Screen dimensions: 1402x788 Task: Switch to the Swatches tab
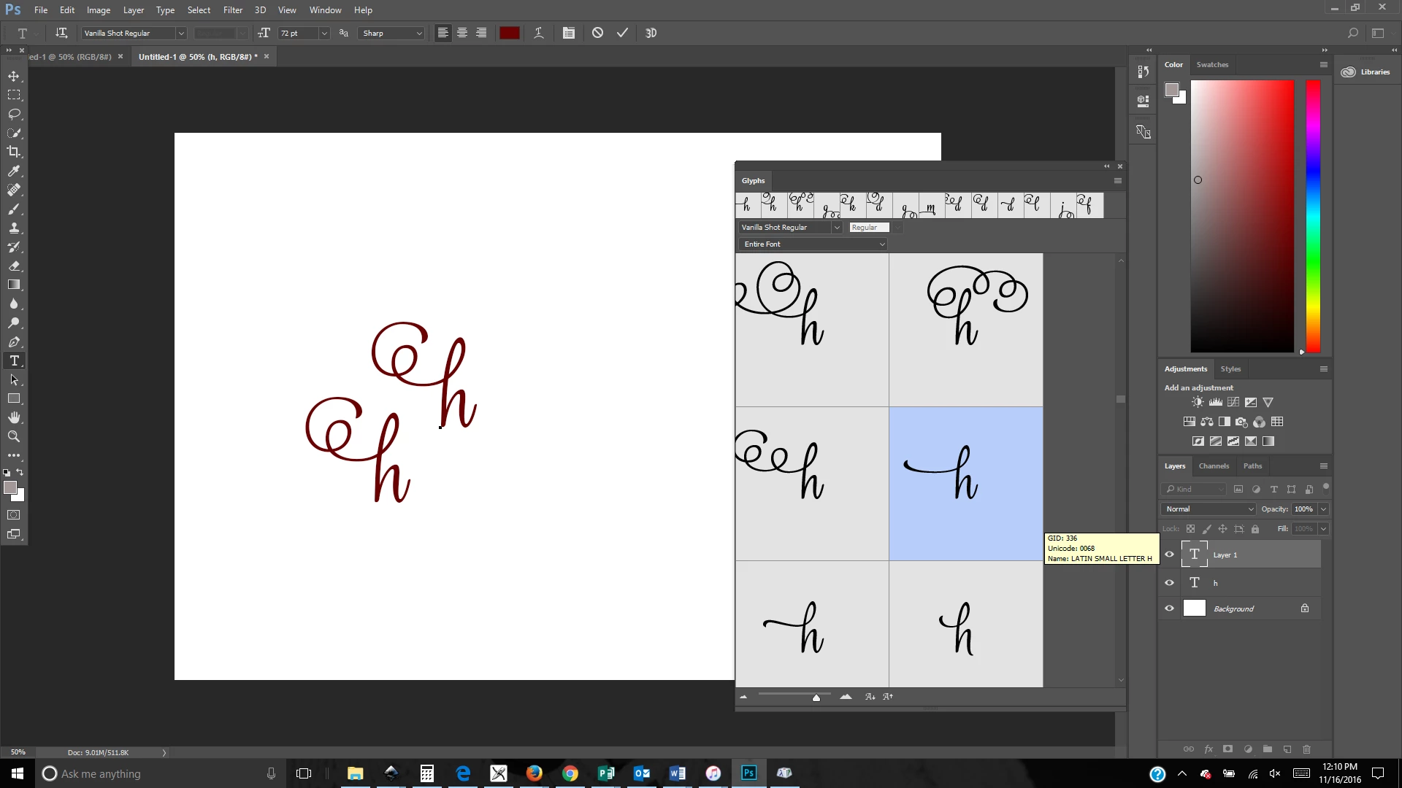(x=1211, y=64)
